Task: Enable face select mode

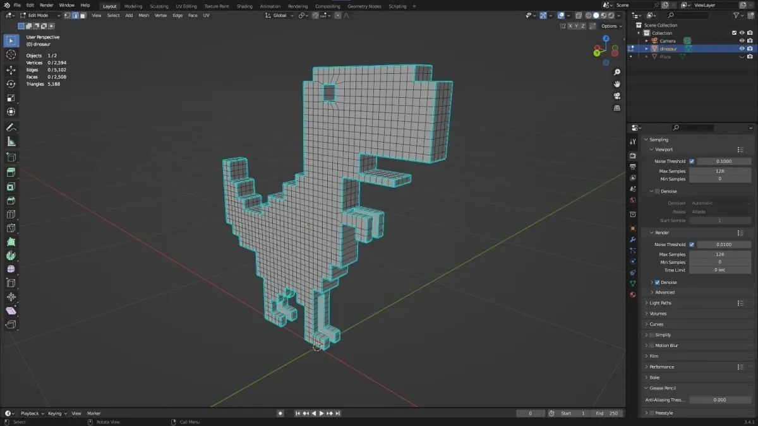Action: [83, 15]
